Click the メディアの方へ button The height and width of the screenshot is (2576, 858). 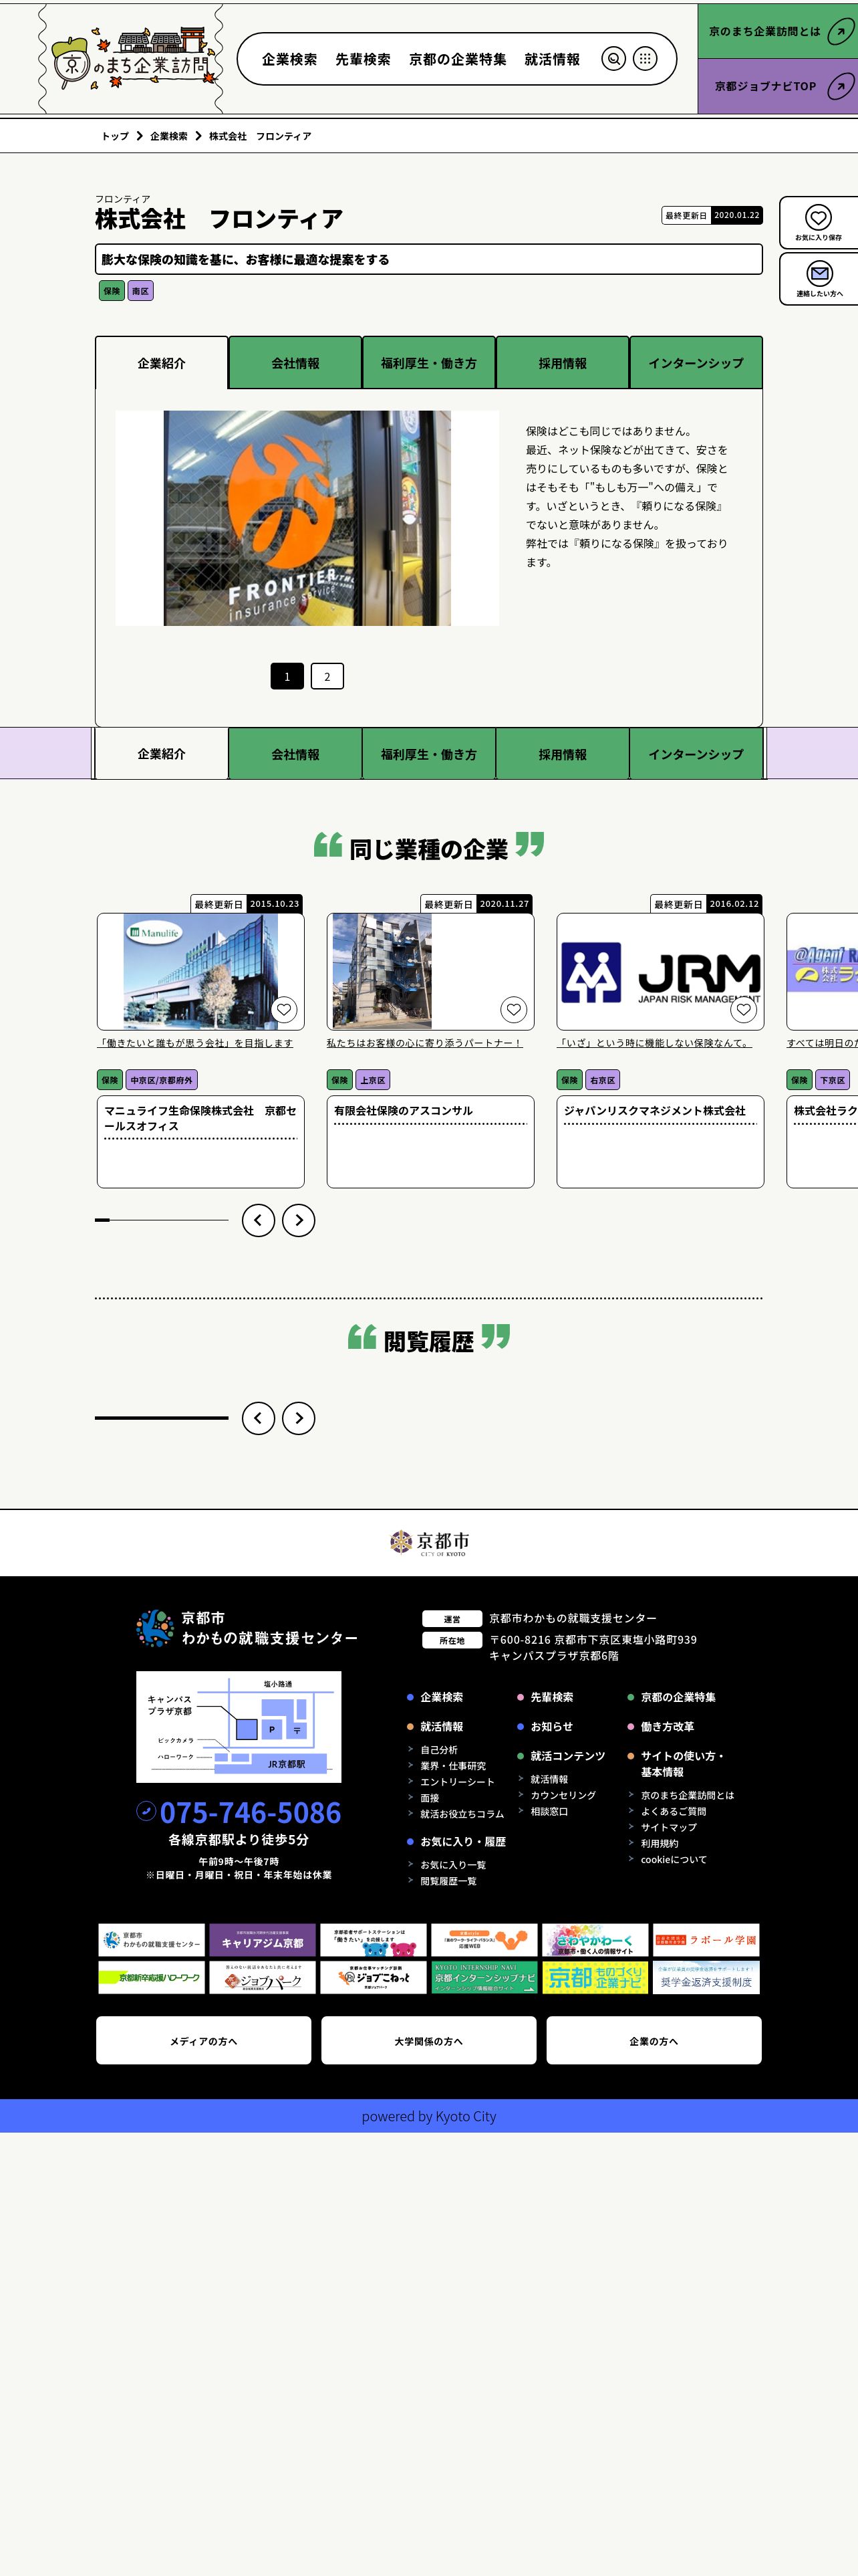[204, 2041]
